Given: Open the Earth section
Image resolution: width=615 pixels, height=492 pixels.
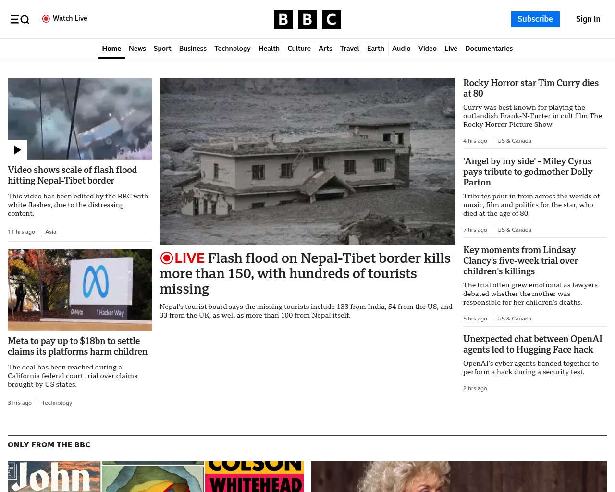Looking at the screenshot, I should click(376, 49).
